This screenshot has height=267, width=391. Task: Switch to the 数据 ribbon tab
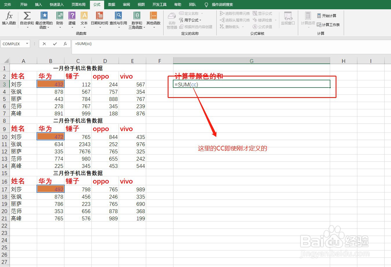(x=111, y=4)
